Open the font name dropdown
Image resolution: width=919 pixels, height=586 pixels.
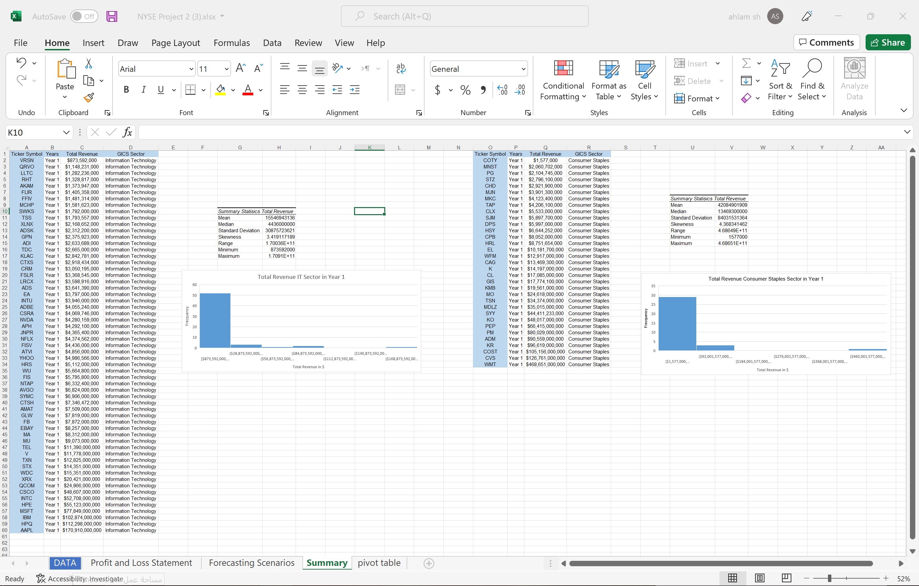click(191, 68)
